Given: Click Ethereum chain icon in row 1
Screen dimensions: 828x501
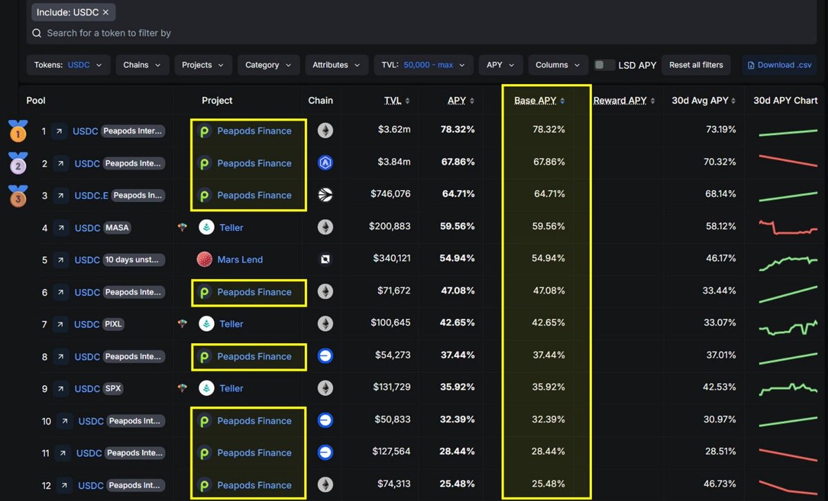Looking at the screenshot, I should pyautogui.click(x=325, y=131).
